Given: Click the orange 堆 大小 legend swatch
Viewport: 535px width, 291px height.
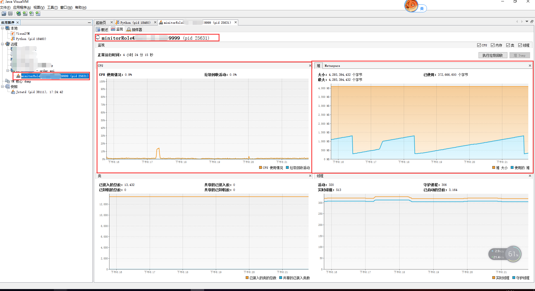Looking at the screenshot, I should coord(494,168).
